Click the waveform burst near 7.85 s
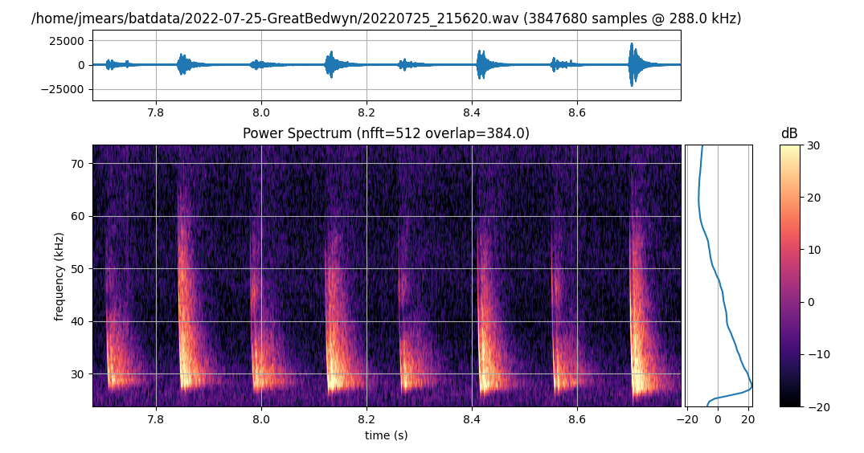Image resolution: width=864 pixels, height=453 pixels. click(x=184, y=64)
